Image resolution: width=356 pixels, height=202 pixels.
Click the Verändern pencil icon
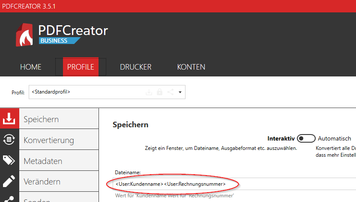click(9, 181)
